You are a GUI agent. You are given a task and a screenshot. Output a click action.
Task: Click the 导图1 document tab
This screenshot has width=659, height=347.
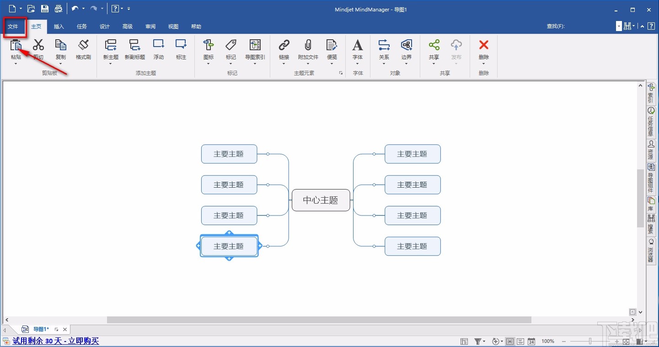[41, 329]
